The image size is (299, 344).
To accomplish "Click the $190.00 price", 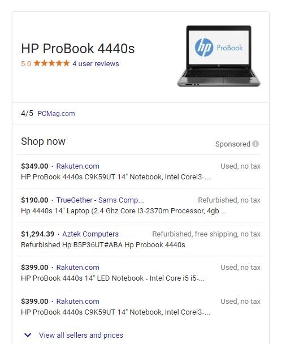I will [34, 200].
